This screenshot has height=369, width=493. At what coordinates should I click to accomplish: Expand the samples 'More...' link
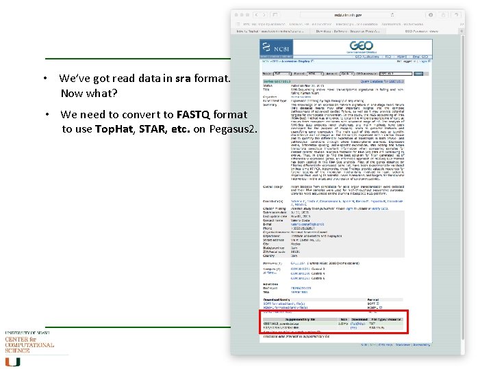[270, 273]
